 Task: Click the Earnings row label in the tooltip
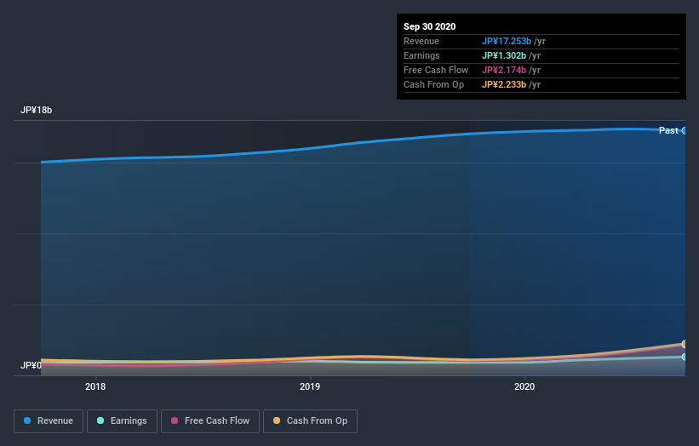[x=421, y=55]
